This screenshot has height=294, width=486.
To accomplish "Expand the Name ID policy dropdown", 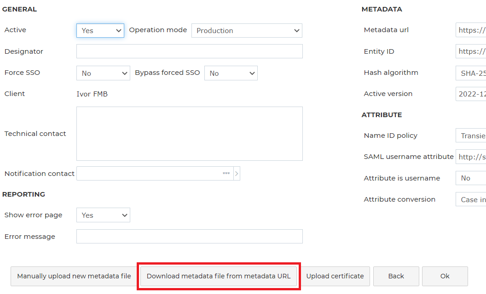I will point(471,136).
